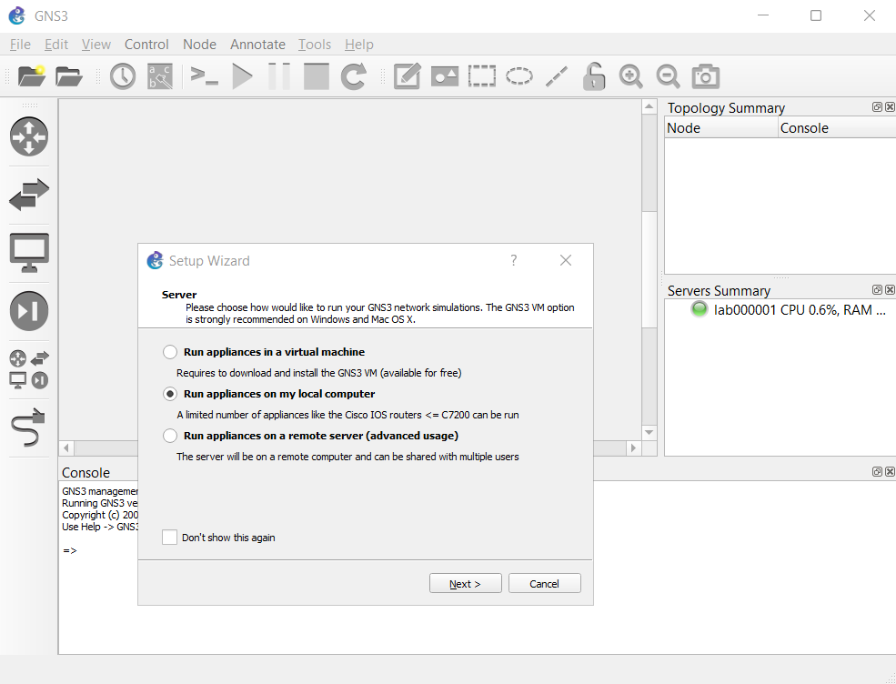The width and height of the screenshot is (896, 684).
Task: Open the console connect to all nodes icon
Action: click(x=204, y=76)
